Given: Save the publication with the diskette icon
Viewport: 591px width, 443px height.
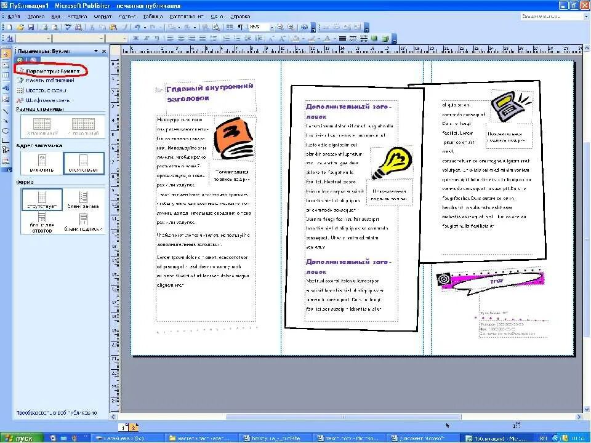Looking at the screenshot, I should click(x=31, y=27).
